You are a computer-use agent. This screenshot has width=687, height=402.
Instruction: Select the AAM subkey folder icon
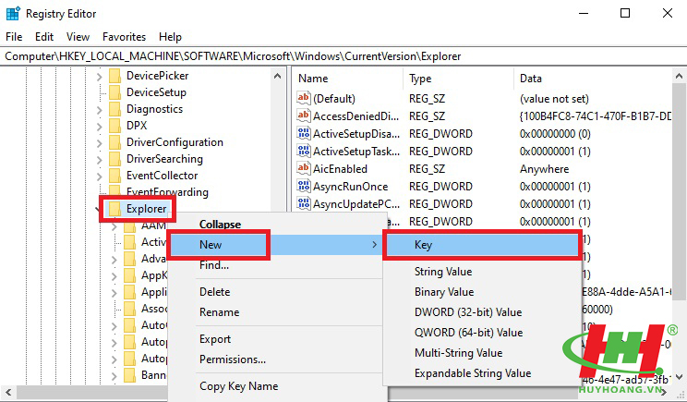(130, 226)
